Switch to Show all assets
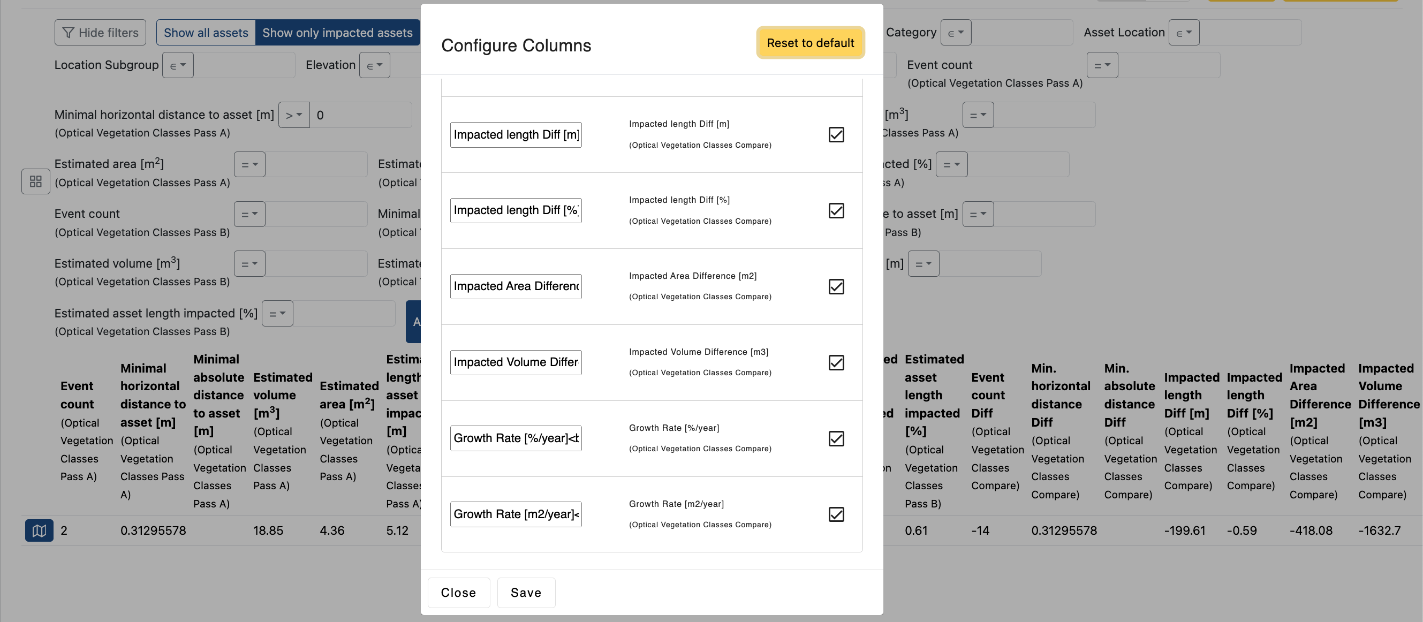Viewport: 1423px width, 622px height. tap(206, 33)
